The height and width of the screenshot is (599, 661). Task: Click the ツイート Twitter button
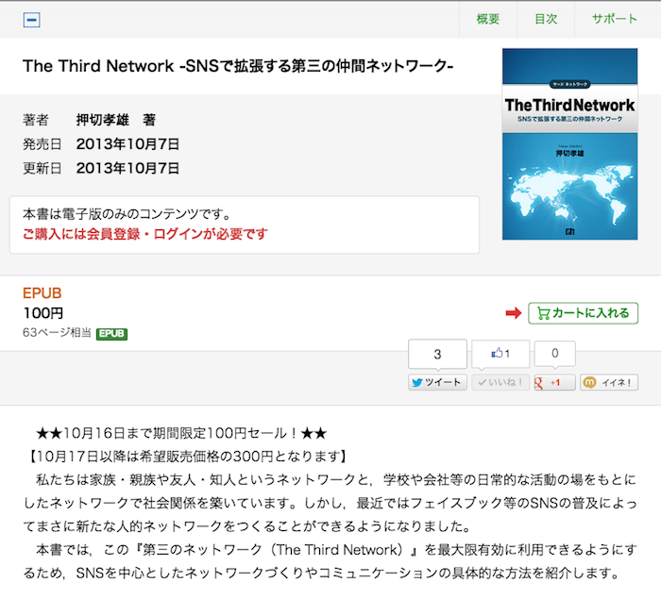[437, 382]
